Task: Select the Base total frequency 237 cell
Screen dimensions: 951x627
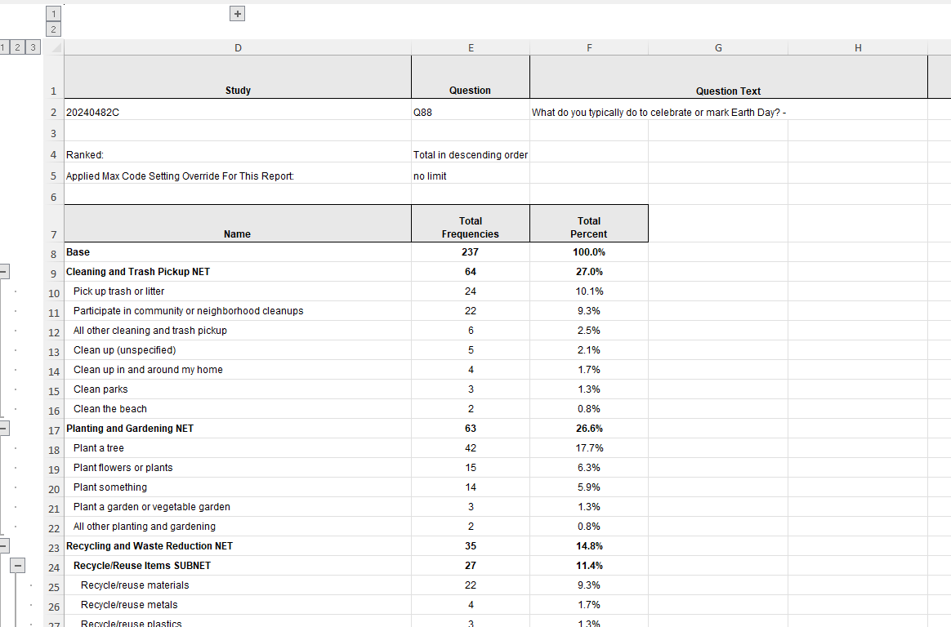Action: pos(471,252)
